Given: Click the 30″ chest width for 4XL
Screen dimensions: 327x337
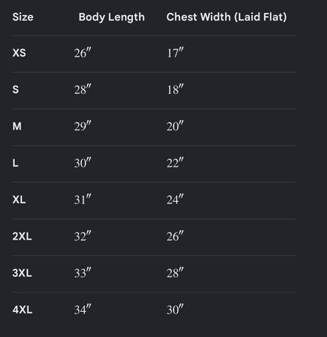Looking at the screenshot, I should click(x=175, y=310).
